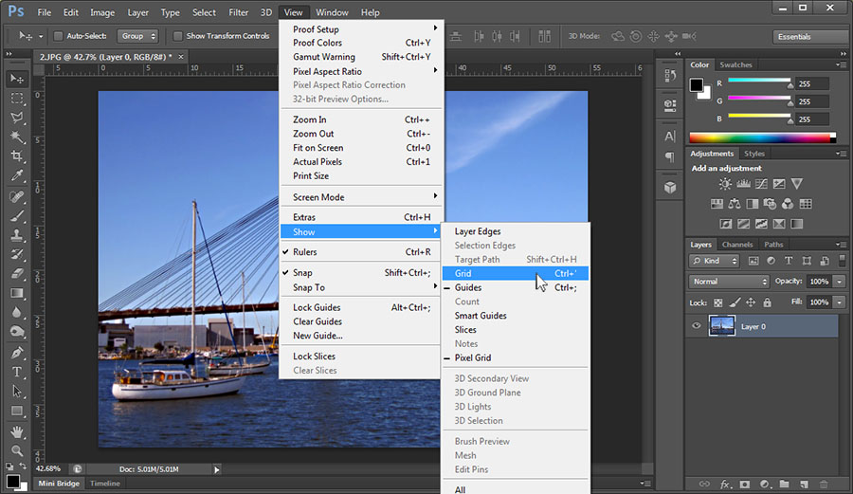This screenshot has width=853, height=494.
Task: Click the layer effects fx icon
Action: [725, 485]
